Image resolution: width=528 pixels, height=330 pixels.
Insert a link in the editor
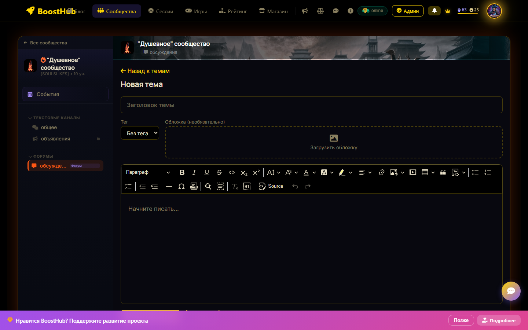pos(382,172)
